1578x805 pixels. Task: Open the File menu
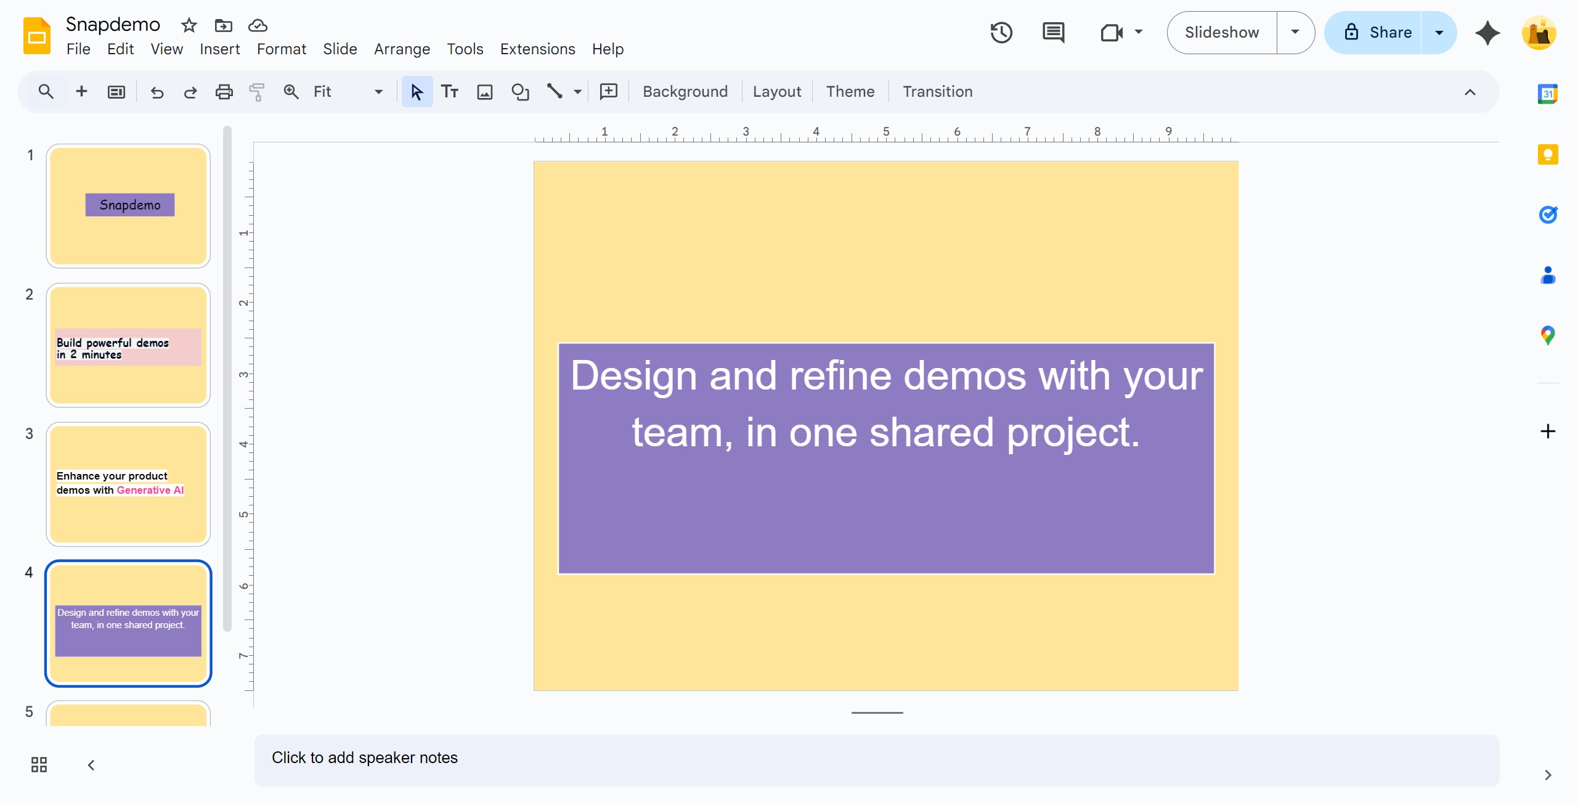coord(78,49)
